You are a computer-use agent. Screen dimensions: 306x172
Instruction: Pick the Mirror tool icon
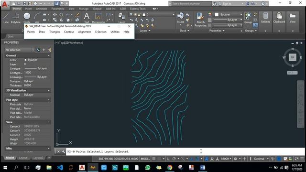click(61, 20)
